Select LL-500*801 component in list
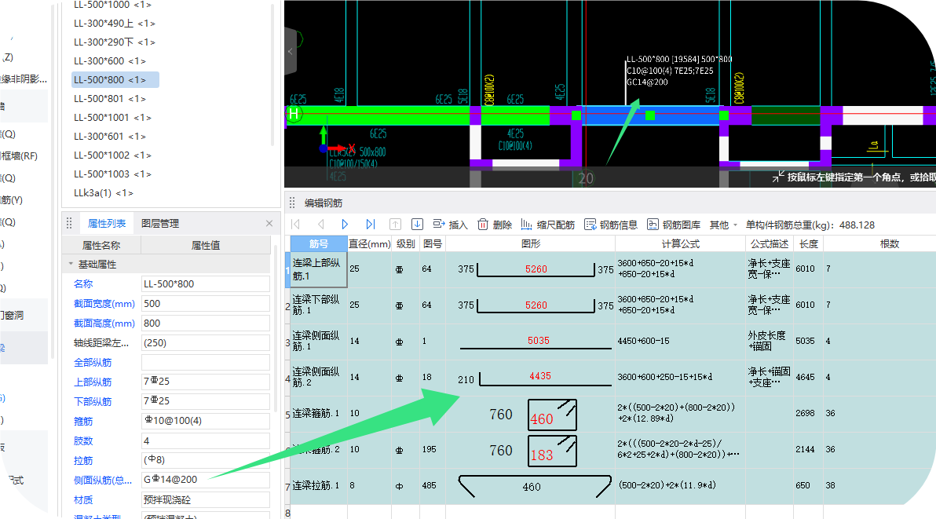The image size is (936, 519). click(x=110, y=98)
